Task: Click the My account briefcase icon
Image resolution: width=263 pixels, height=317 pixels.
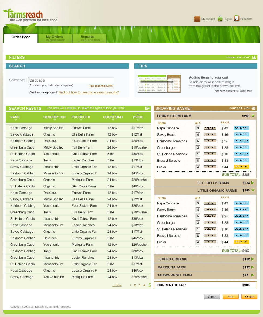Action: tap(197, 19)
